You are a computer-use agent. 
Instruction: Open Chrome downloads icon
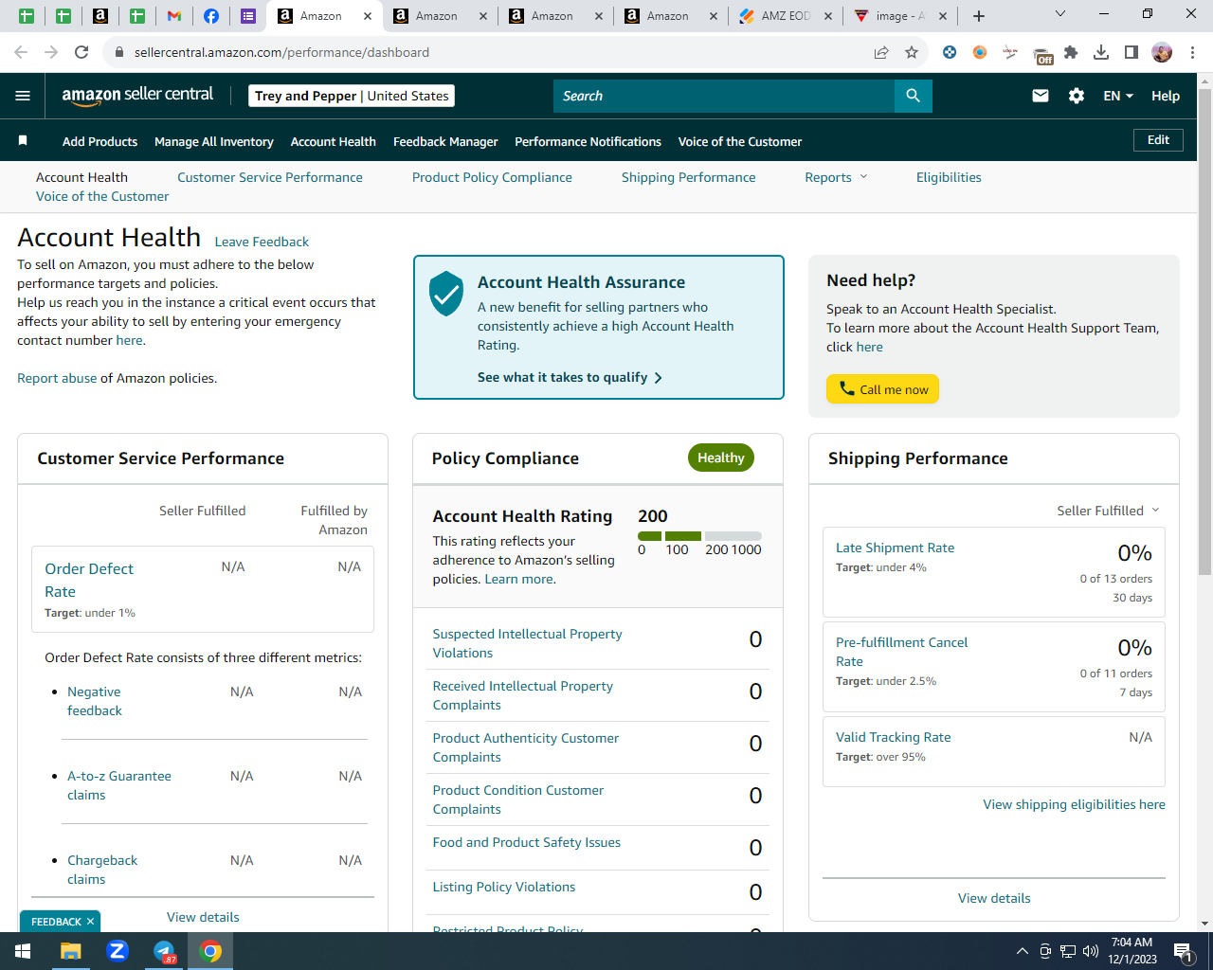[x=1101, y=52]
